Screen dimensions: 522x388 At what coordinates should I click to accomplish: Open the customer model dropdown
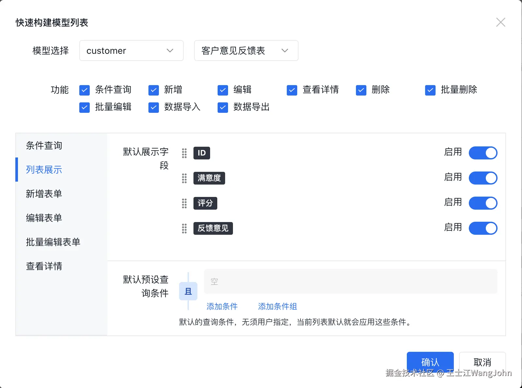point(131,51)
